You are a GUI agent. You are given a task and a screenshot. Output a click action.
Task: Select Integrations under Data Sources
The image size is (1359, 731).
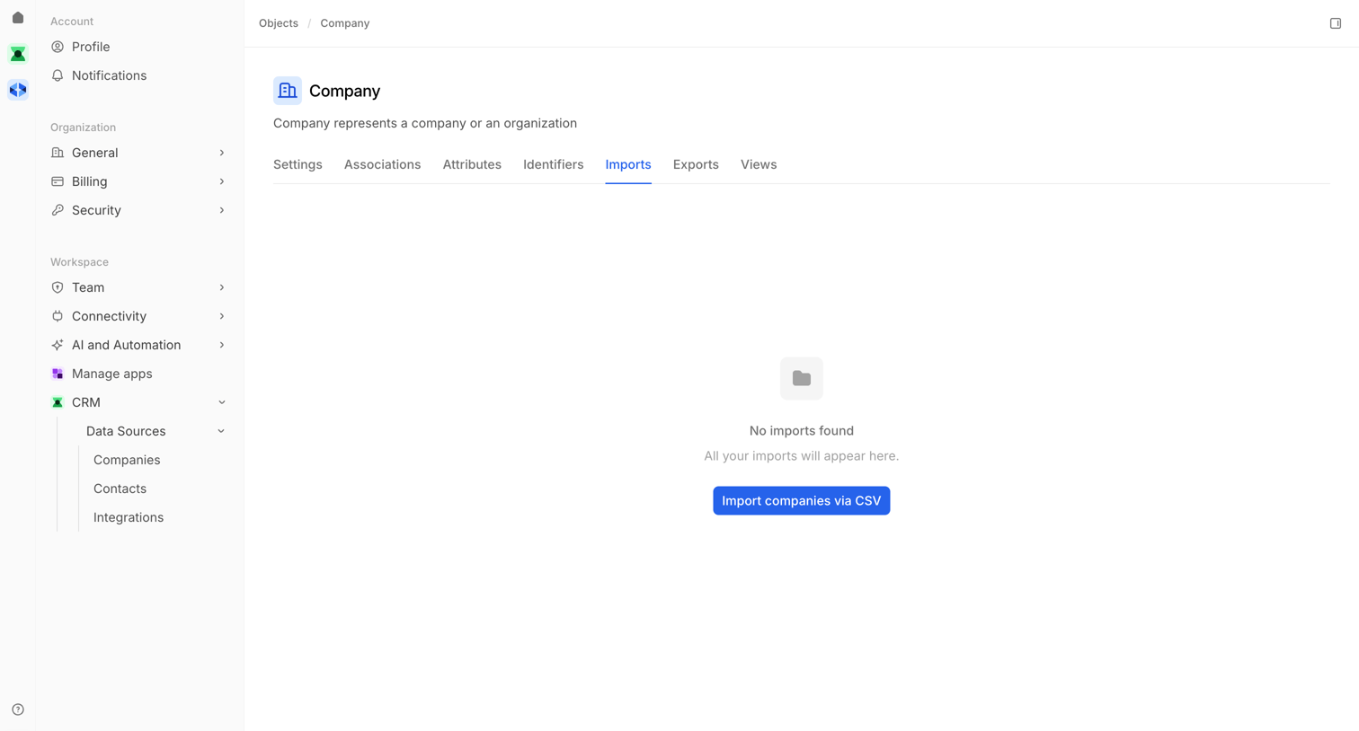pos(129,517)
